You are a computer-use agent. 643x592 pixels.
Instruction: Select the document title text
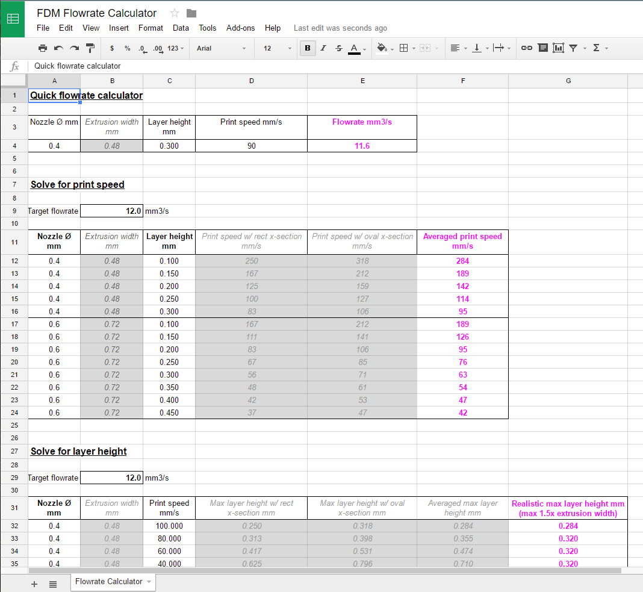tap(96, 13)
